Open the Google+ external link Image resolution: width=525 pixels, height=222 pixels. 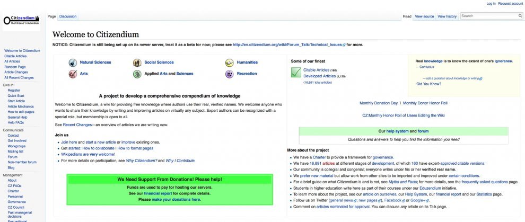pyautogui.click(x=420, y=201)
